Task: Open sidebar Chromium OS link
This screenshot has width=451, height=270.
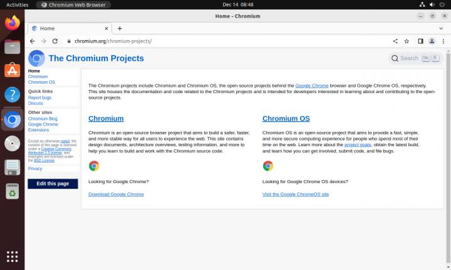Action: (41, 82)
